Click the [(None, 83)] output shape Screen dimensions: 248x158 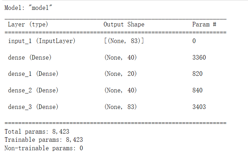click(x=124, y=41)
